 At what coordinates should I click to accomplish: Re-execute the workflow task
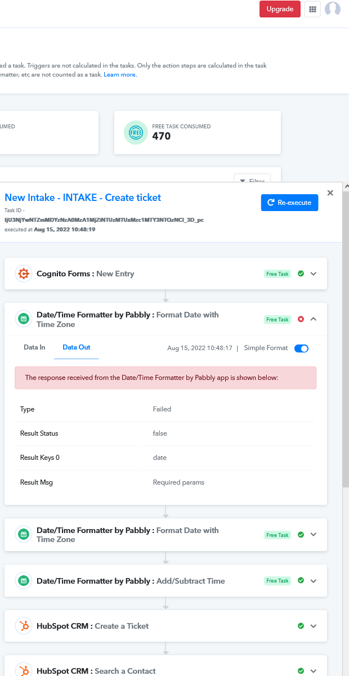tap(289, 203)
